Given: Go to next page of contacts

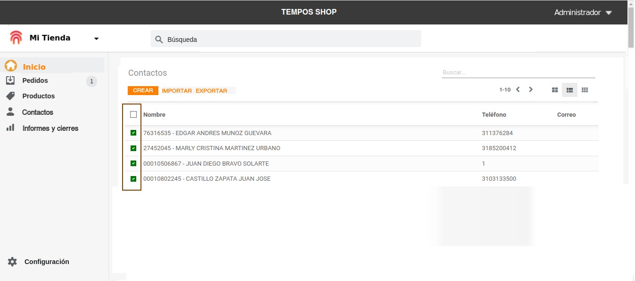Looking at the screenshot, I should pyautogui.click(x=531, y=89).
